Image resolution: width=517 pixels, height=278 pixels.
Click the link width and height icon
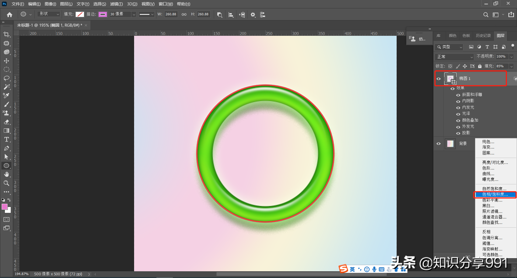pos(184,15)
